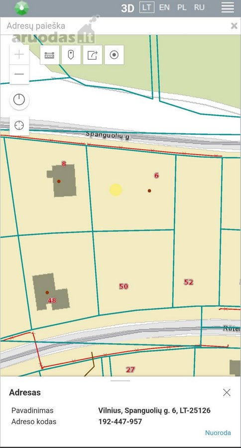The height and width of the screenshot is (448, 241).
Task: Open the ruler measurement tool
Action: coord(49,55)
